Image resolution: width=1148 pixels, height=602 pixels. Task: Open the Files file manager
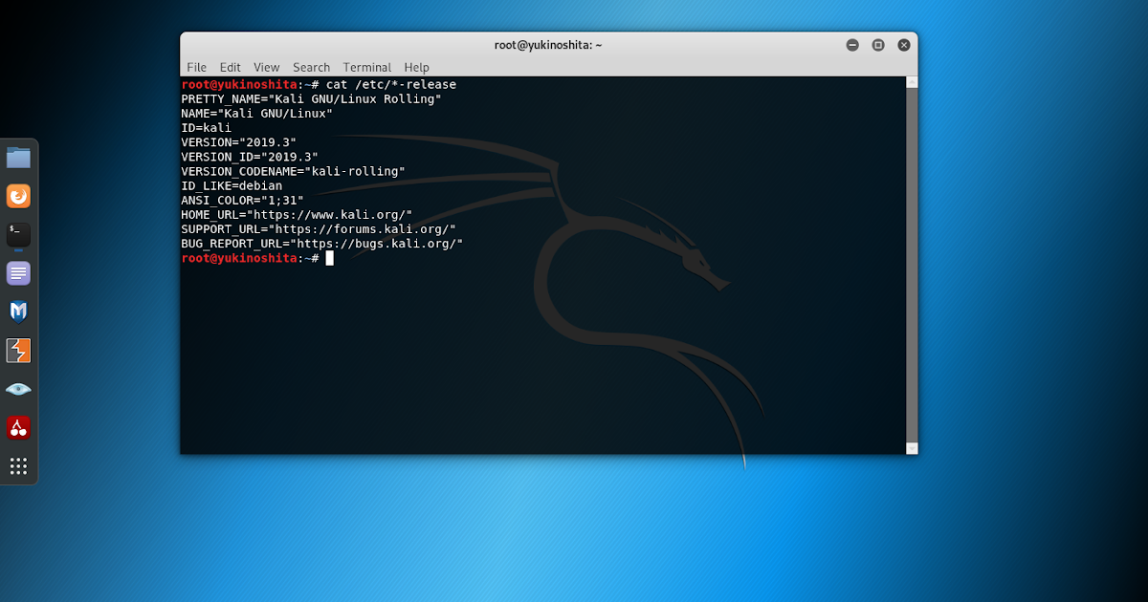(19, 157)
